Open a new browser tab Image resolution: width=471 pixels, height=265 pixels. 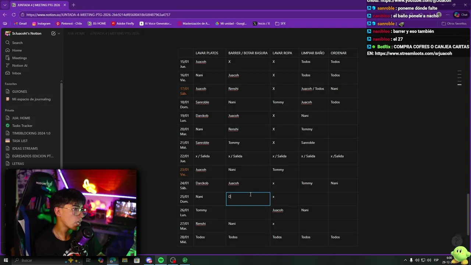tap(73, 5)
